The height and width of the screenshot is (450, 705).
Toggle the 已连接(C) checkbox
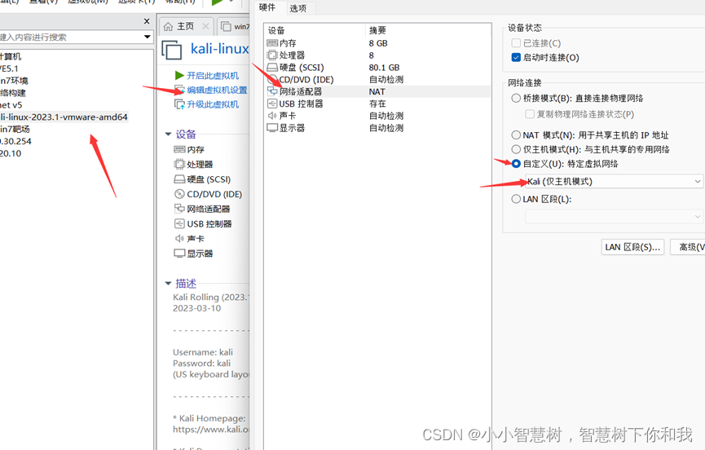[x=516, y=42]
